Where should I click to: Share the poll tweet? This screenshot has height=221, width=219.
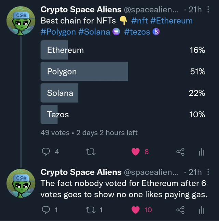pyautogui.click(x=180, y=152)
